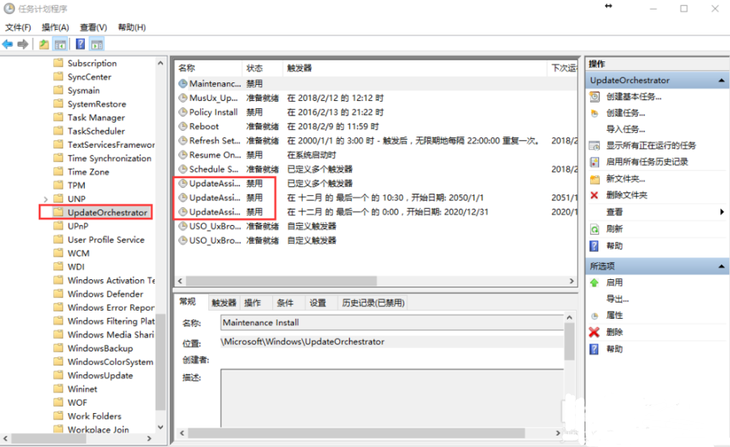Click the green up-arrow Enable icon 启用
The width and height of the screenshot is (730, 447).
coord(594,282)
